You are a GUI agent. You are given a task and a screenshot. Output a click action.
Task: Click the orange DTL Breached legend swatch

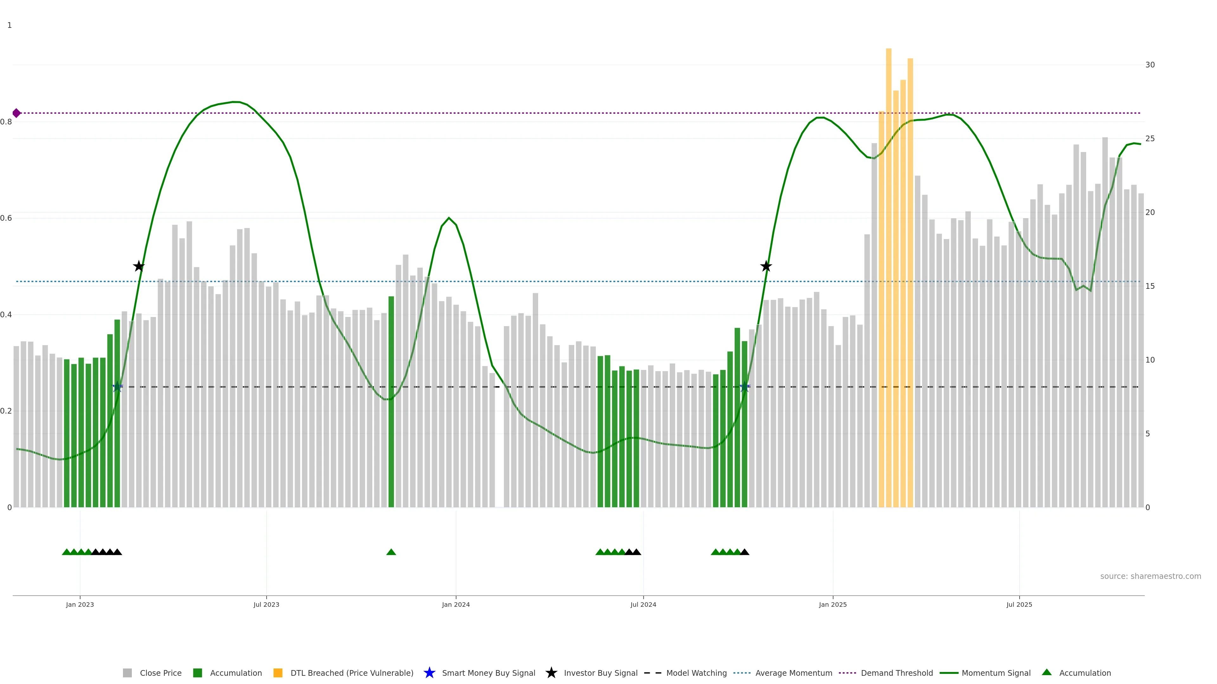coord(278,673)
